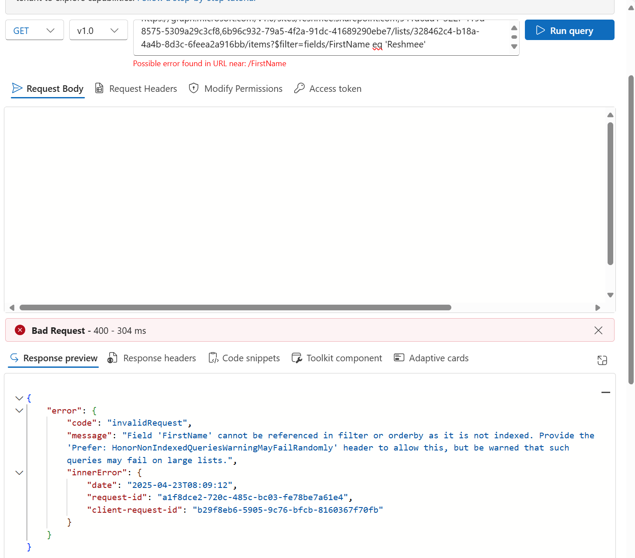Click the request body scroll up arrow
Viewport: 635px width, 558px height.
coord(610,115)
